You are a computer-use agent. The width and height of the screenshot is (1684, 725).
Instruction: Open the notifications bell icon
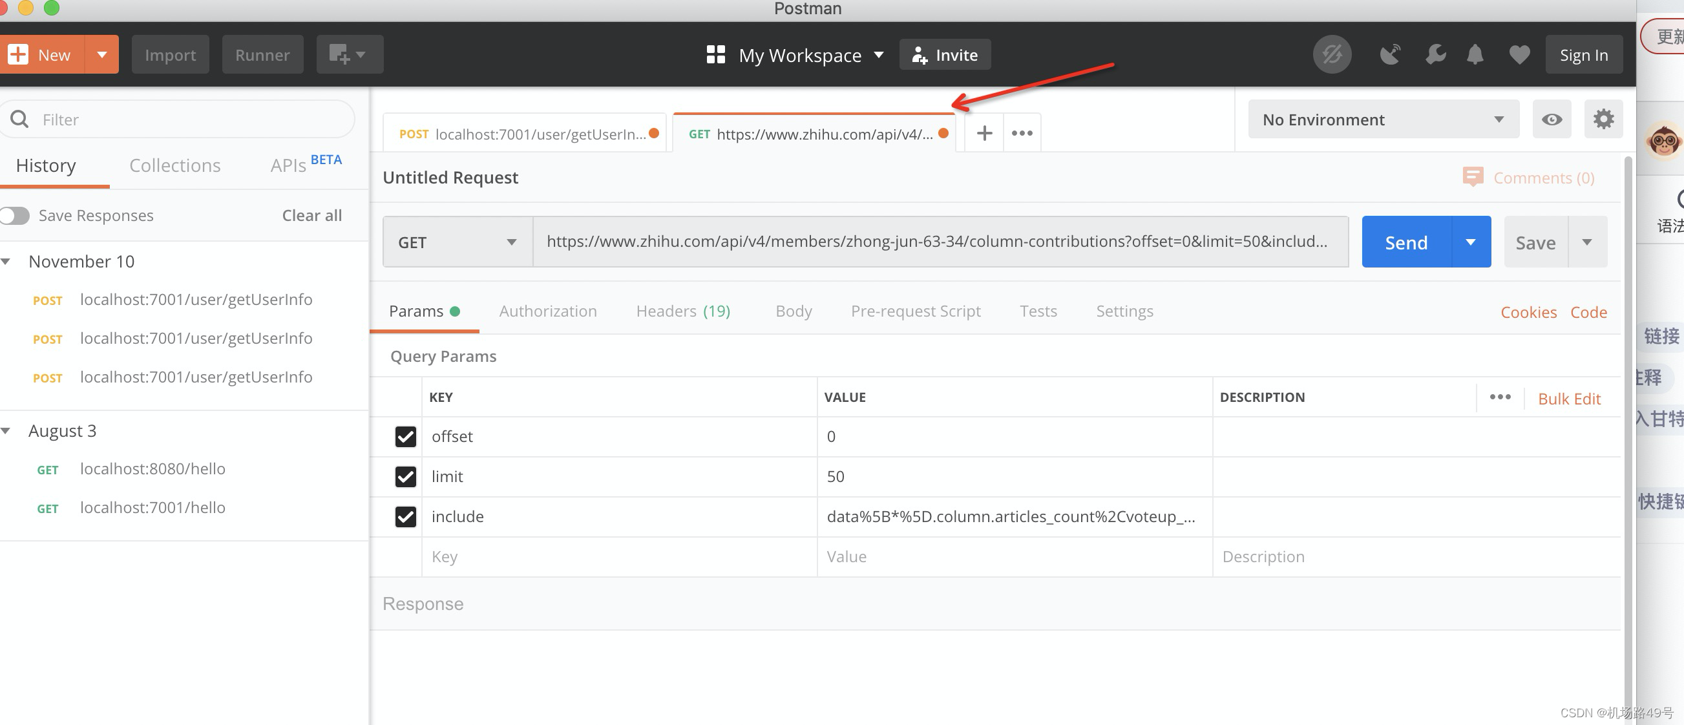tap(1476, 54)
